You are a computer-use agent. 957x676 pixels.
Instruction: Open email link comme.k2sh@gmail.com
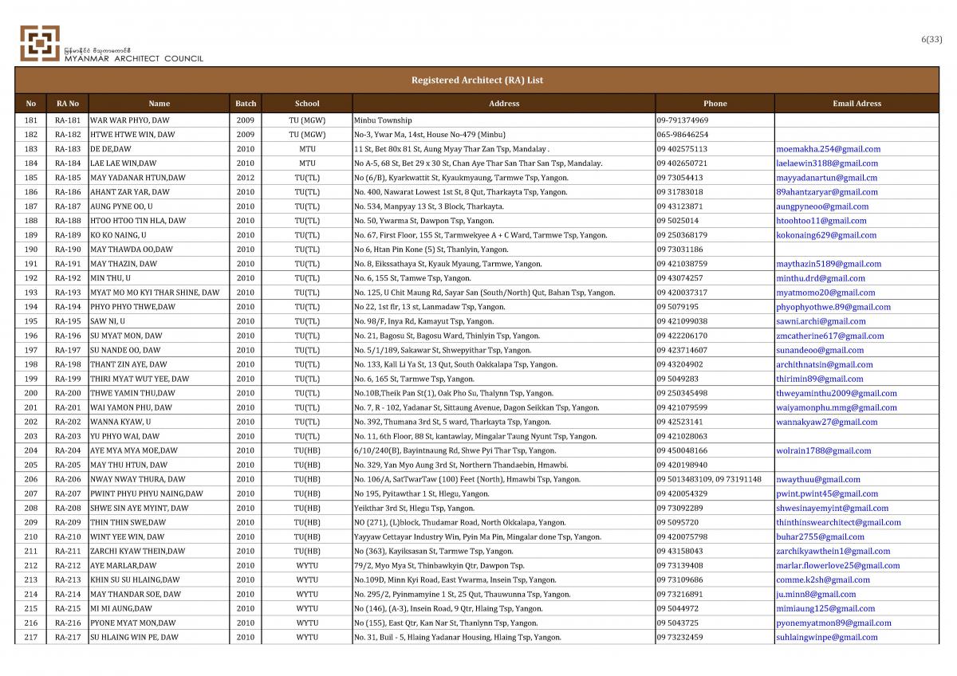coord(821,580)
